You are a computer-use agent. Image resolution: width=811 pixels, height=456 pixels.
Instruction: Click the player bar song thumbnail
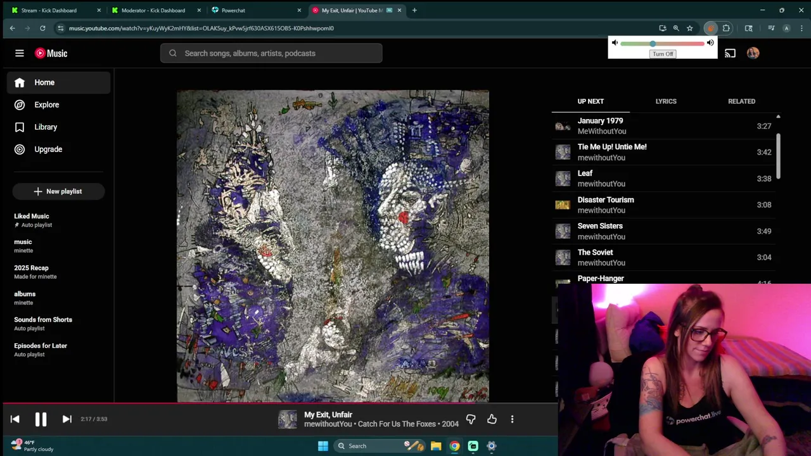pos(287,419)
